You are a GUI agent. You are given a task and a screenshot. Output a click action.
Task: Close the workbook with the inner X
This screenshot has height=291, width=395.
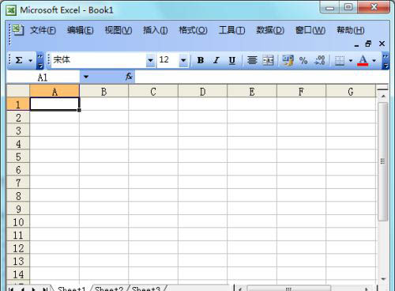tap(382, 43)
